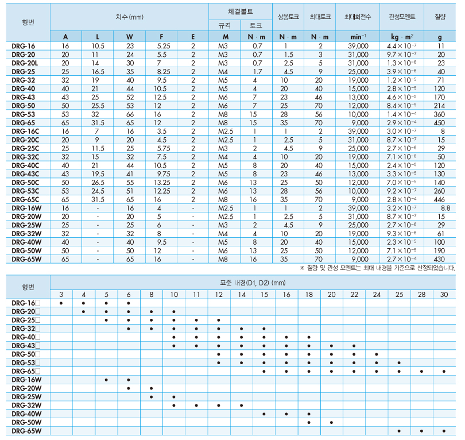Click the DRG-20L model row label
This screenshot has width=465, height=440.
(x=25, y=63)
